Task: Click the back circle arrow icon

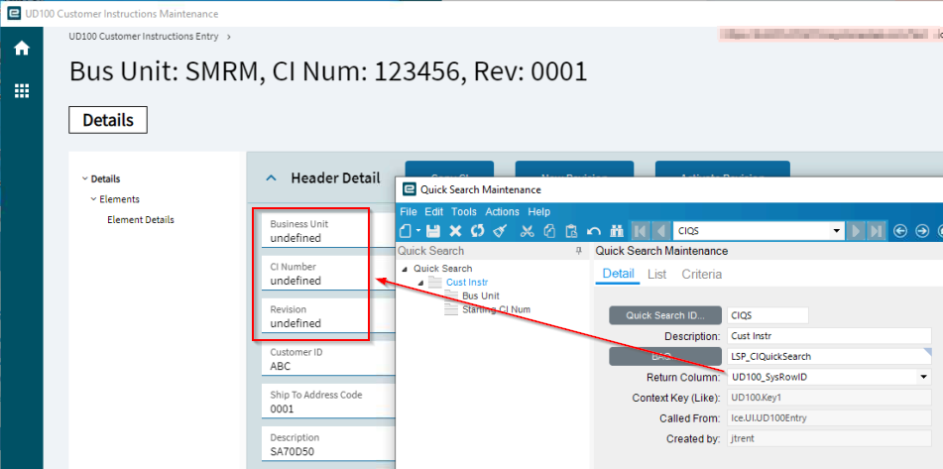Action: pos(900,231)
